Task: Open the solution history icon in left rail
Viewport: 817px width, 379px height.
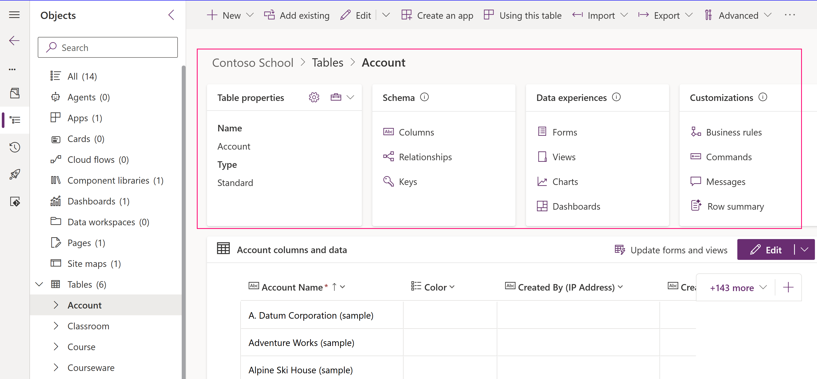Action: [x=15, y=147]
